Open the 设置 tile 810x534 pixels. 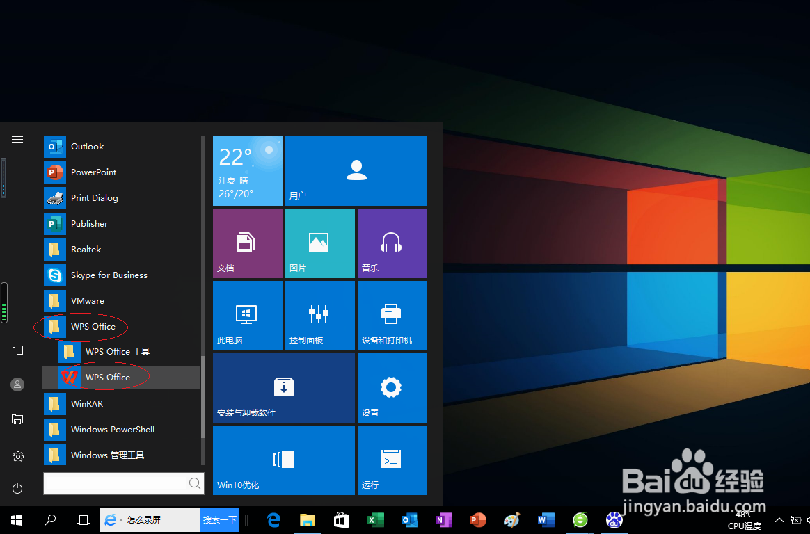(392, 388)
